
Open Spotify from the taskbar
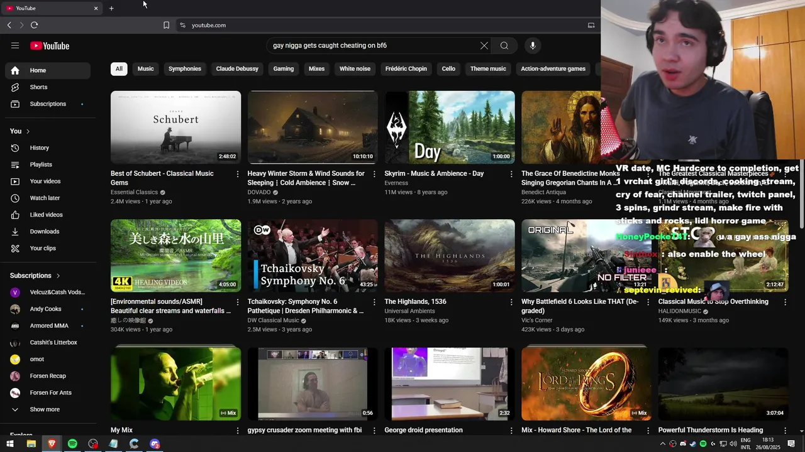coord(72,444)
